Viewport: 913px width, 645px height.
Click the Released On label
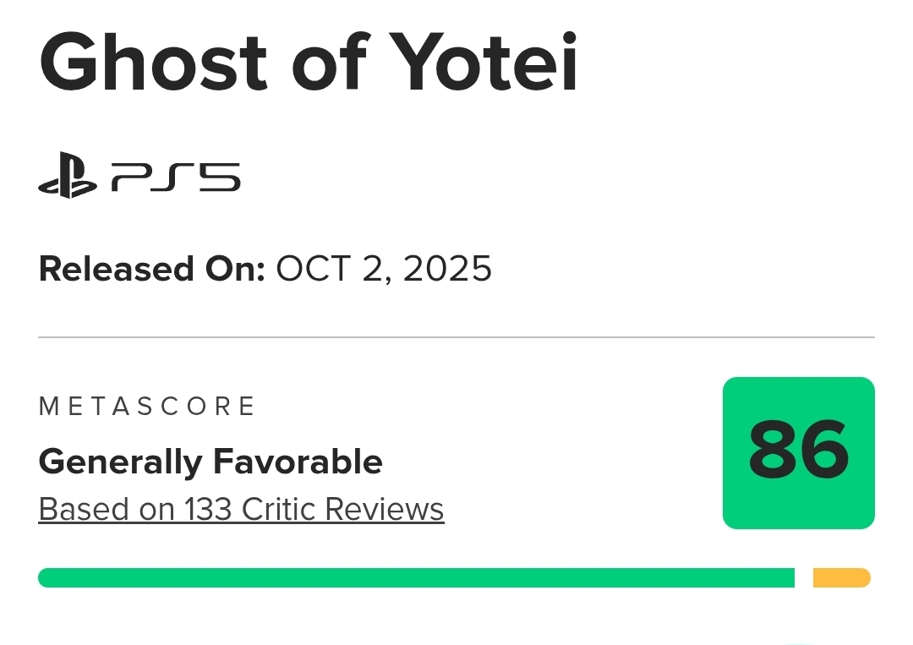(152, 269)
